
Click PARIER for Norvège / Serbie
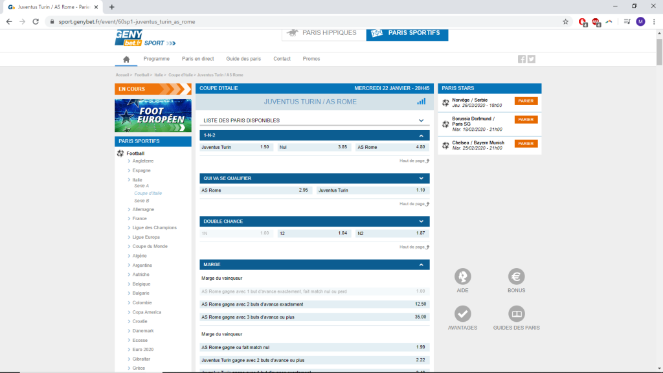(526, 101)
